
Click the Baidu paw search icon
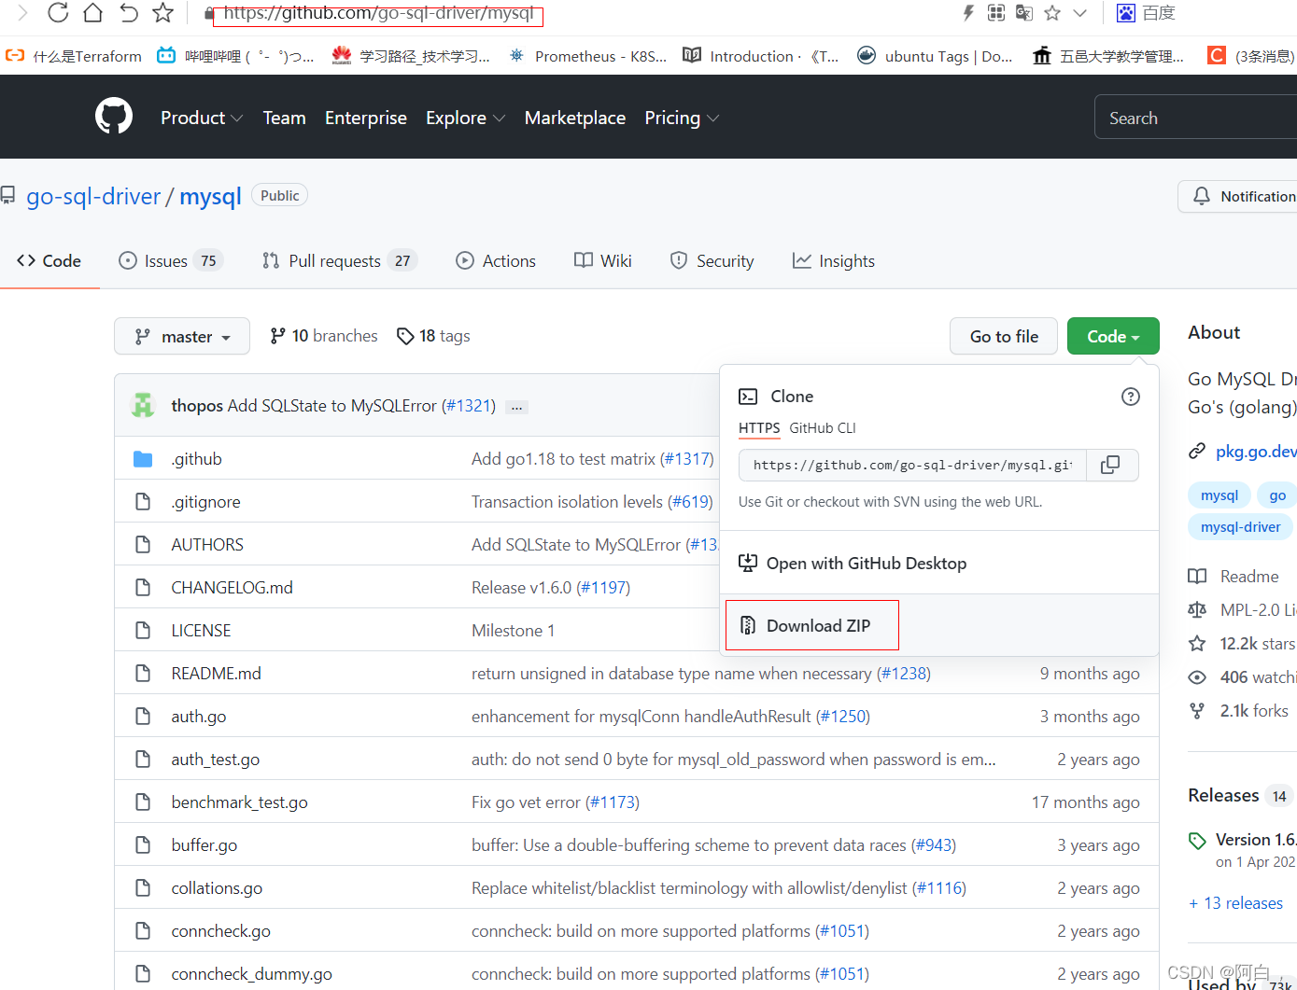coord(1126,12)
